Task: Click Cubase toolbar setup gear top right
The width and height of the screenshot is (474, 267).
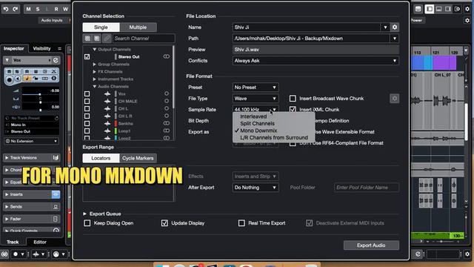Action: click(467, 9)
